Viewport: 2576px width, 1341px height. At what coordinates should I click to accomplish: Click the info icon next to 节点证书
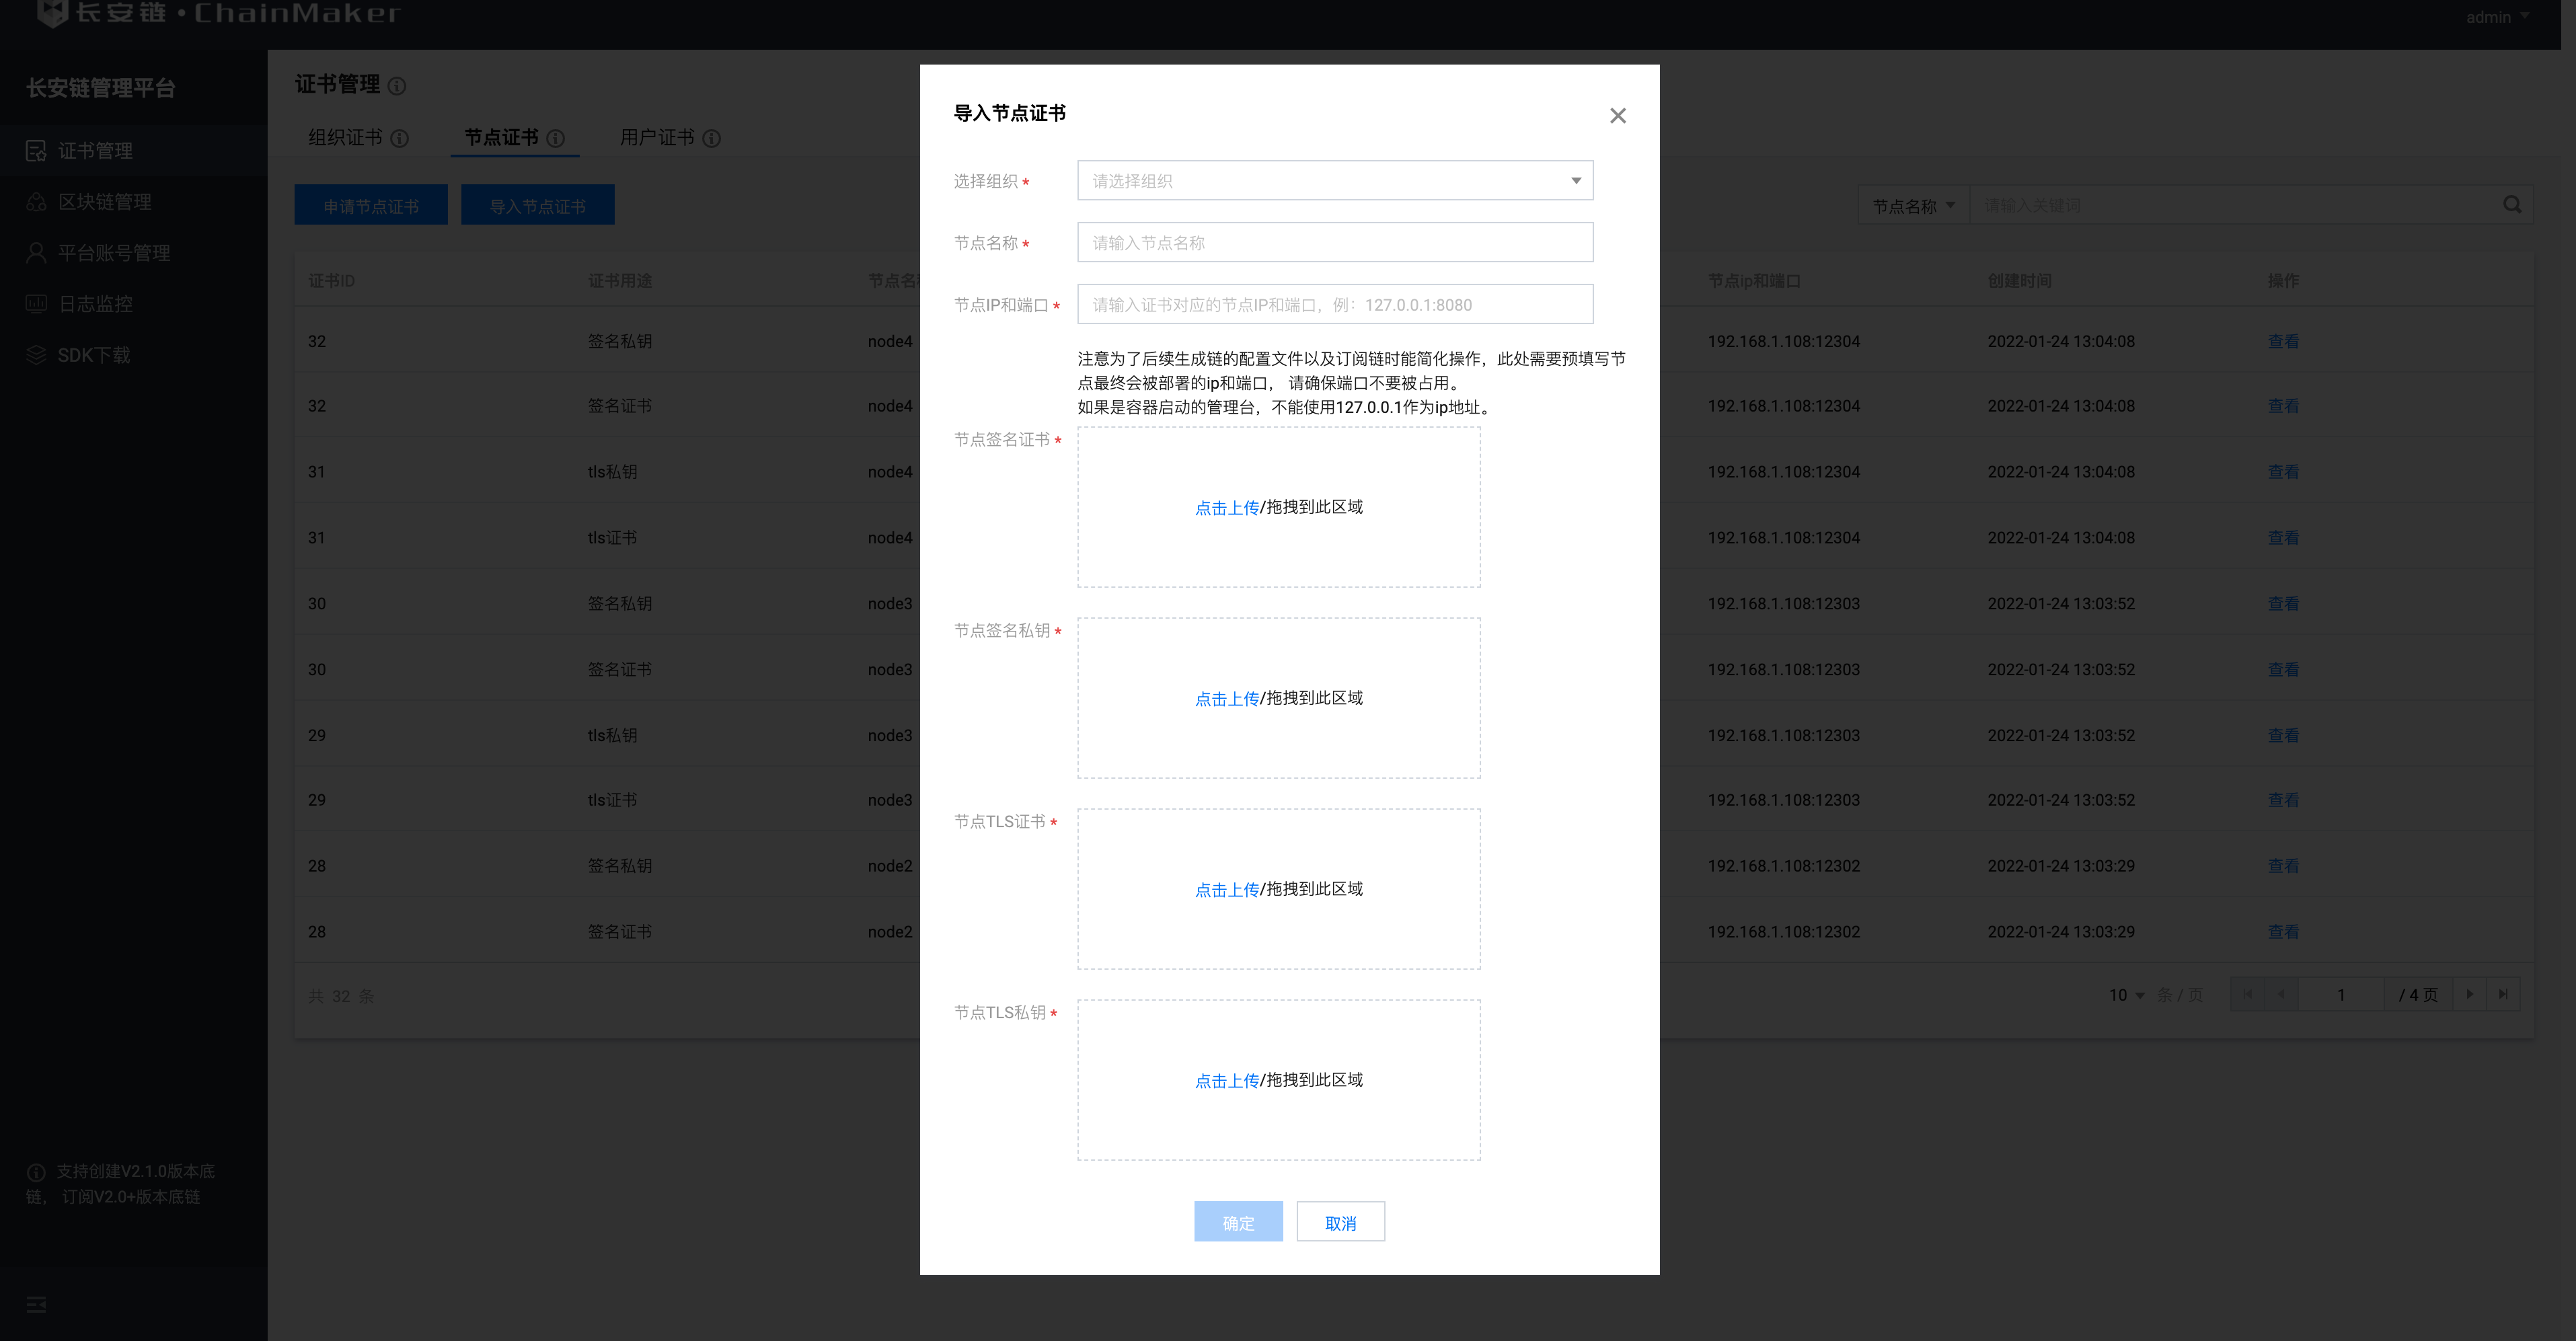point(556,139)
